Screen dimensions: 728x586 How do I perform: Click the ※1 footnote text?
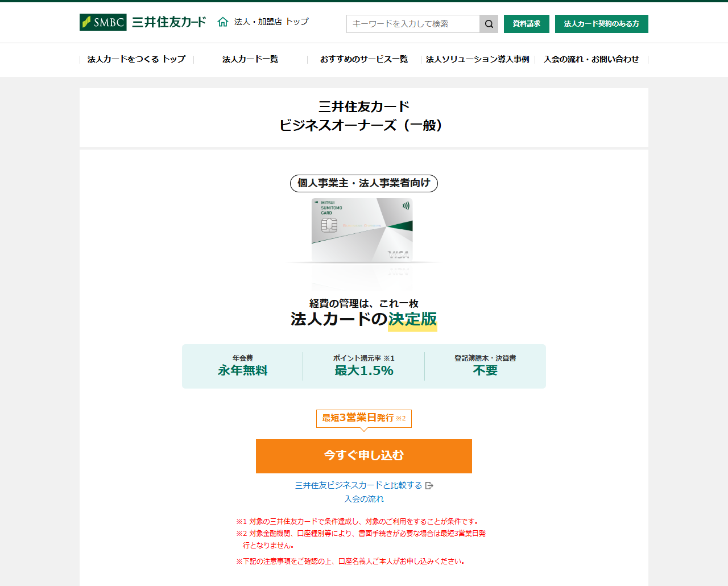(x=358, y=521)
